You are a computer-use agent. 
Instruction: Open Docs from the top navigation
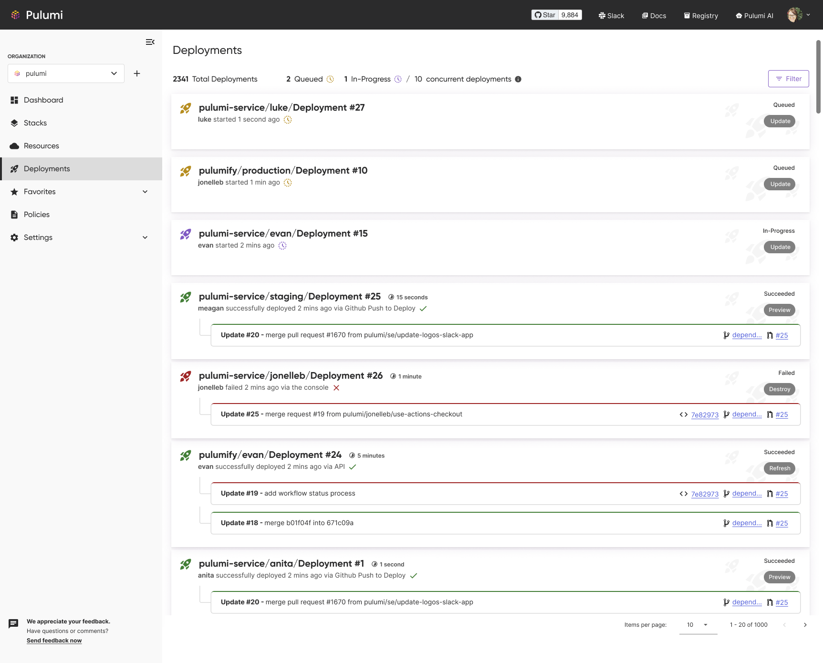tap(654, 16)
